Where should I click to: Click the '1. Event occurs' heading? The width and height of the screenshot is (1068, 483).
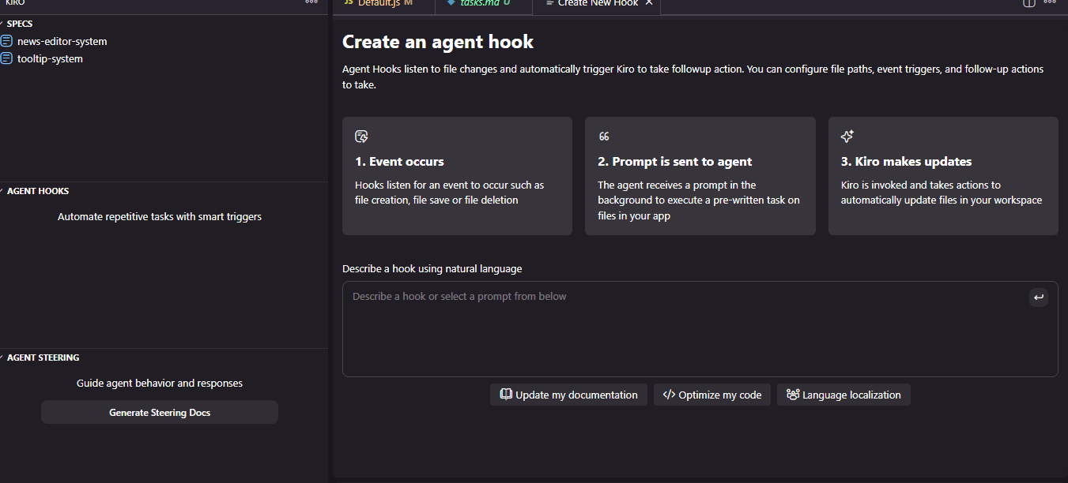click(399, 161)
